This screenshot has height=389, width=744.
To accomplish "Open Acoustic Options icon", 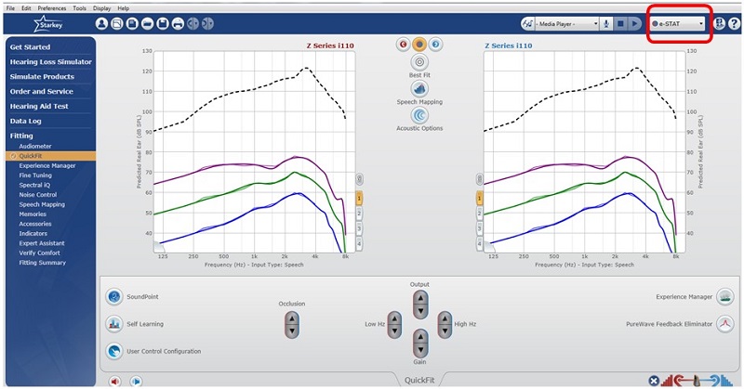I will 419,115.
